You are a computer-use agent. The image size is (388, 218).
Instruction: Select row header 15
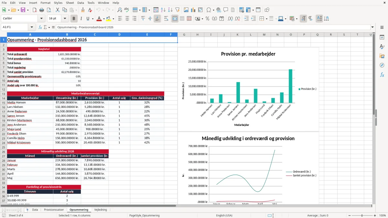[x=4, y=102]
